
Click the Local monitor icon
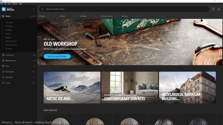click(3, 83)
